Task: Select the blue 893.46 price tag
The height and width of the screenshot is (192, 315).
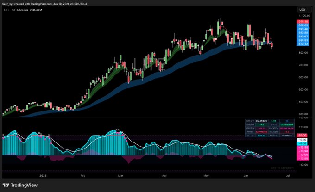Action: (x=303, y=29)
